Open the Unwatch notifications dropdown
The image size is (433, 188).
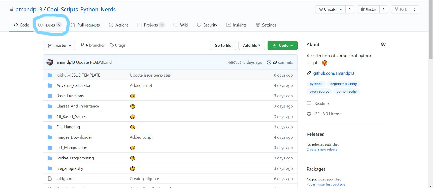pos(330,9)
